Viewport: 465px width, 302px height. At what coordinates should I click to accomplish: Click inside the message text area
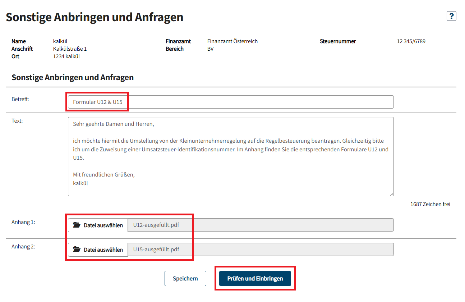coord(230,156)
